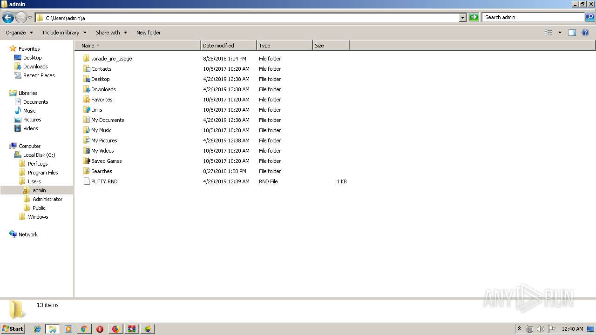
Task: Click Favorites in the navigation pane
Action: 29,49
